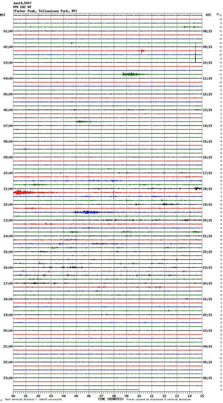Click the green event before 07:00 MST
The height and width of the screenshot is (403, 223).
click(83, 122)
